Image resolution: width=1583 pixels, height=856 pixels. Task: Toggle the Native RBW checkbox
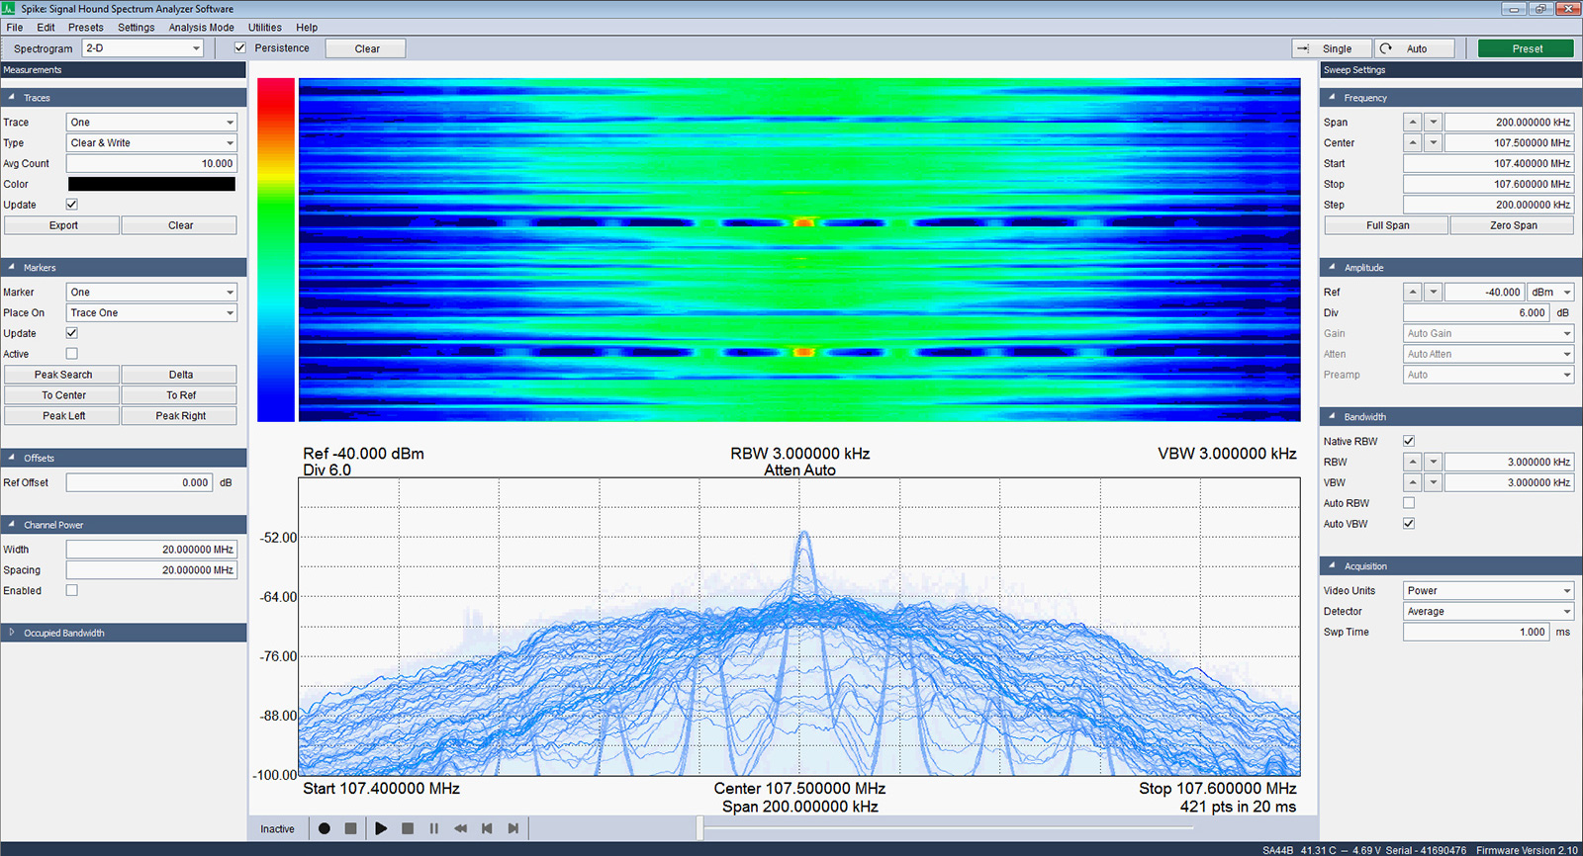coord(1409,441)
